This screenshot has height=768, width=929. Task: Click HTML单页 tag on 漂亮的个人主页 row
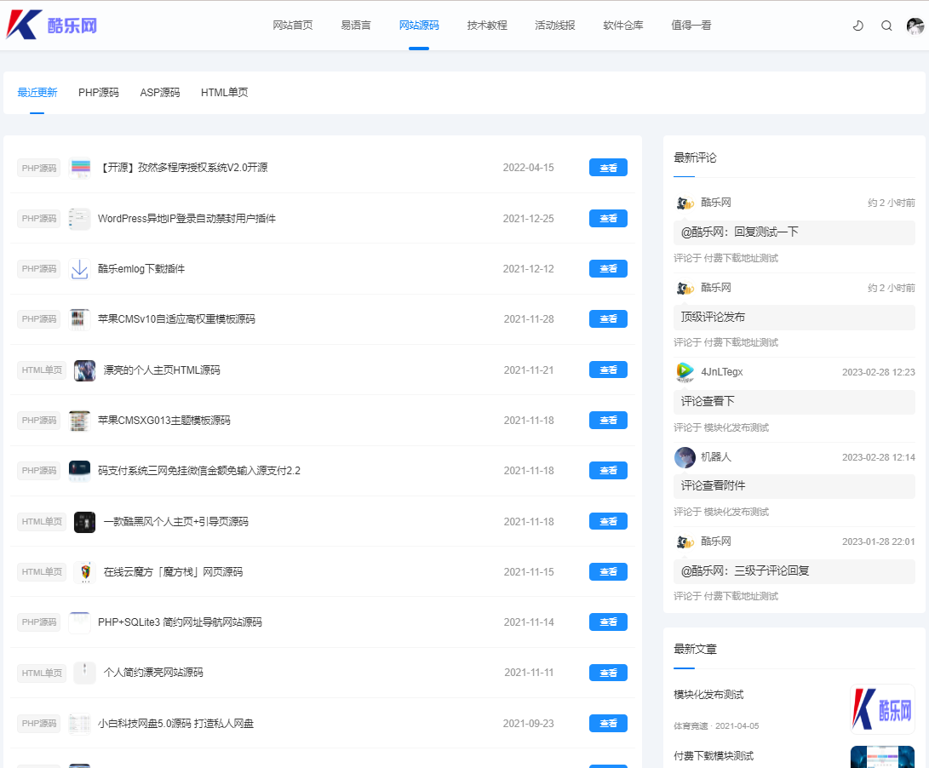(x=42, y=370)
